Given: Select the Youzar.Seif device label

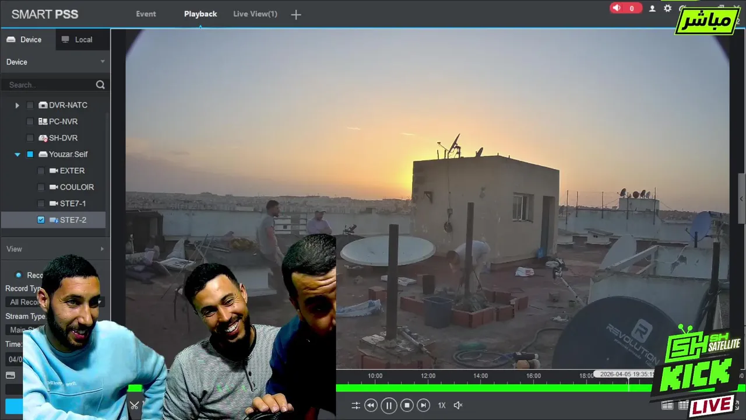Looking at the screenshot, I should (68, 154).
